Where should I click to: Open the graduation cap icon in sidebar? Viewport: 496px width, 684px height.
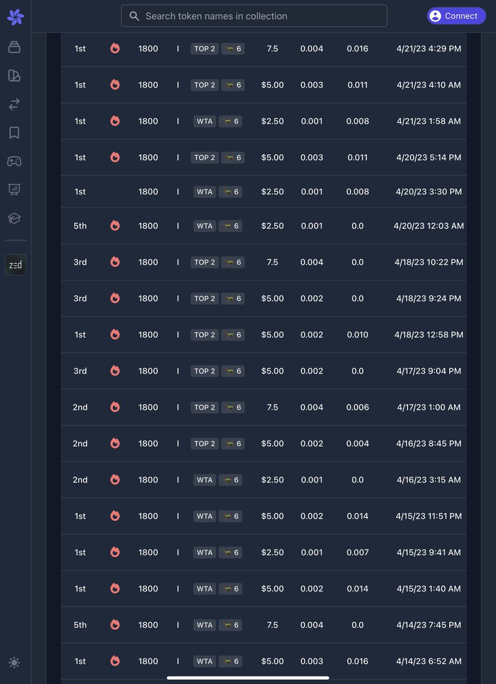coord(14,218)
